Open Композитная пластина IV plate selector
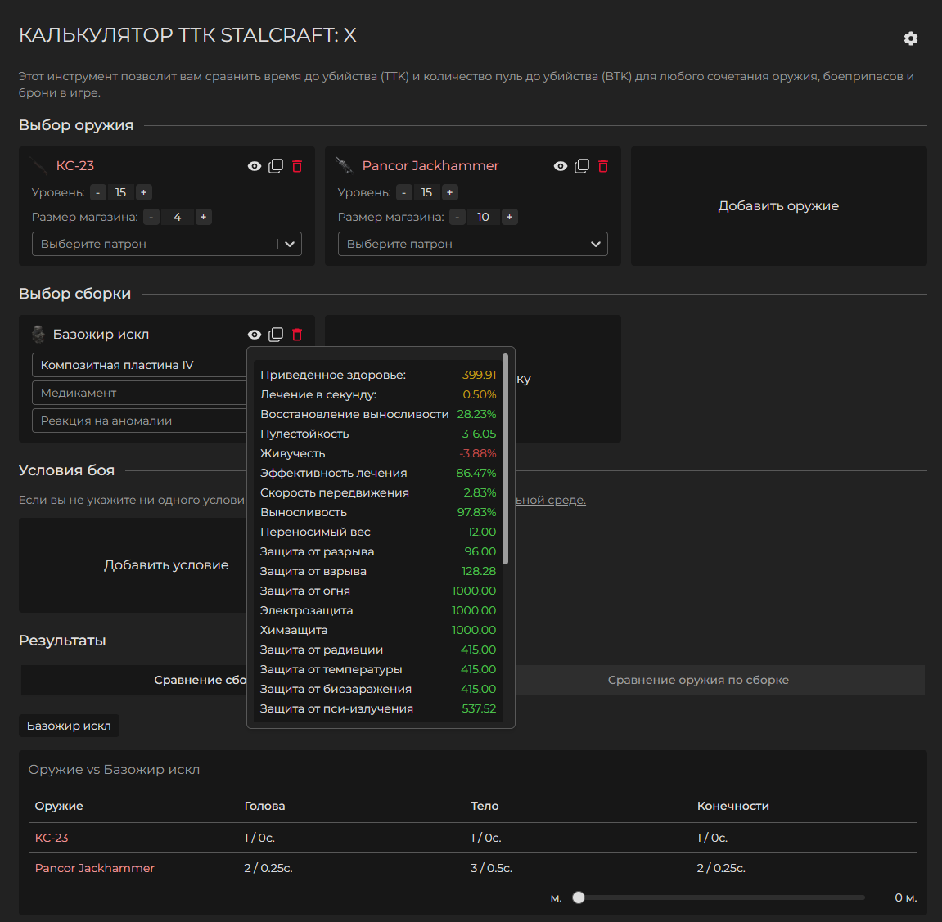This screenshot has height=922, width=942. [139, 365]
